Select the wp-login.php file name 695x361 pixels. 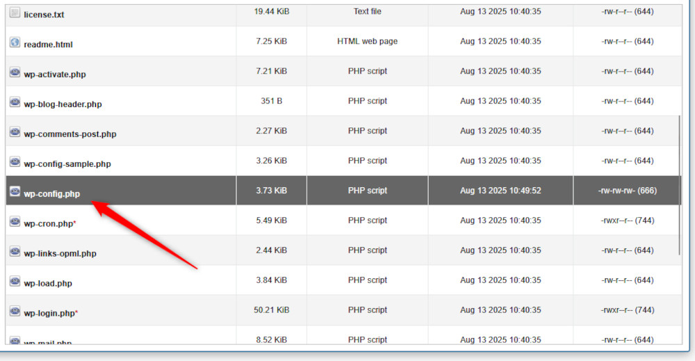[49, 313]
